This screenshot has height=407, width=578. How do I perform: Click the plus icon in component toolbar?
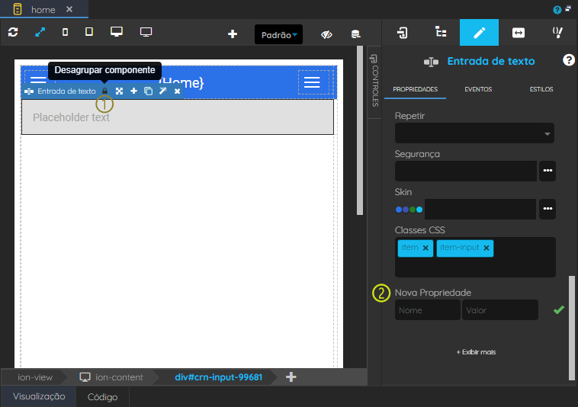coord(133,91)
